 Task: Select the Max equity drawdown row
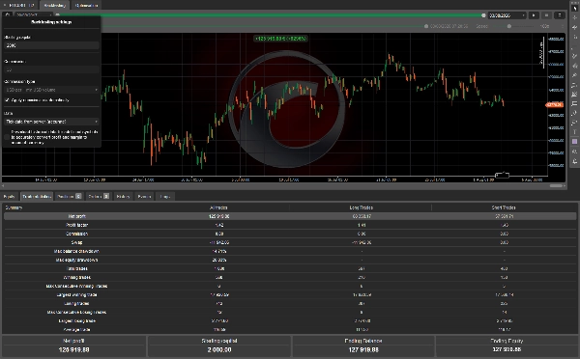pos(290,260)
